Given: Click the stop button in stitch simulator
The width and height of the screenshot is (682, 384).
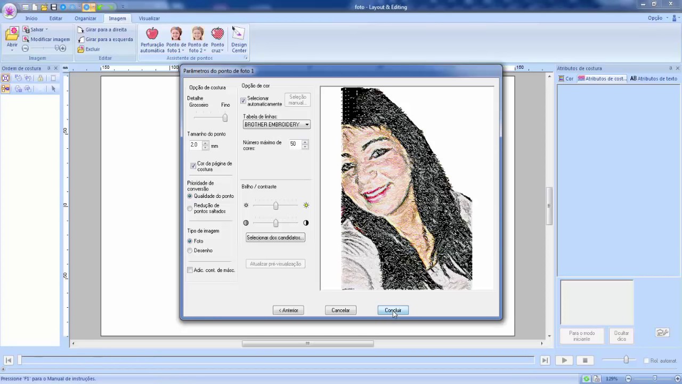Looking at the screenshot, I should coord(584,361).
